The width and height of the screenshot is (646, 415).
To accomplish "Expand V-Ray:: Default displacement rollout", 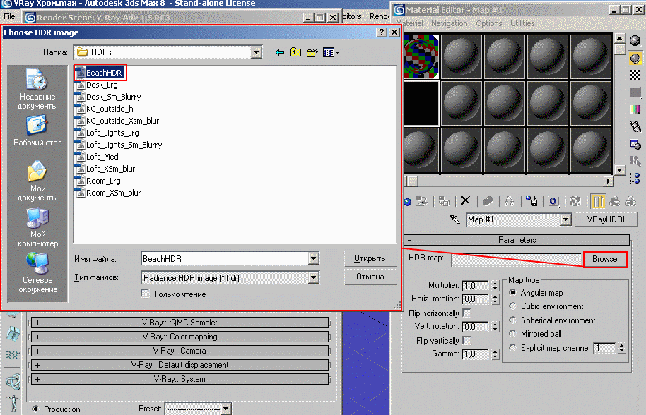I will coord(180,365).
